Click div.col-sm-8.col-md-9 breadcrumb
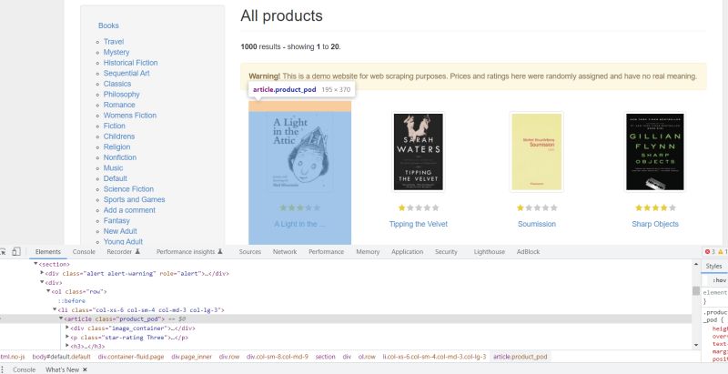Screen dimensions: 728x374 tap(278, 357)
